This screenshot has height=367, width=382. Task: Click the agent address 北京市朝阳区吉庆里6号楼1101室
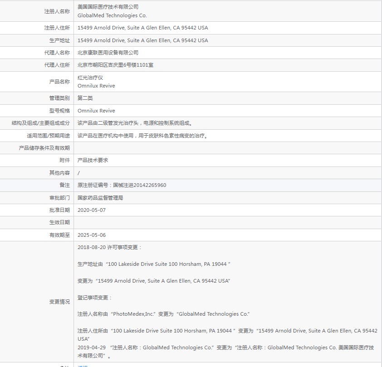(116, 65)
